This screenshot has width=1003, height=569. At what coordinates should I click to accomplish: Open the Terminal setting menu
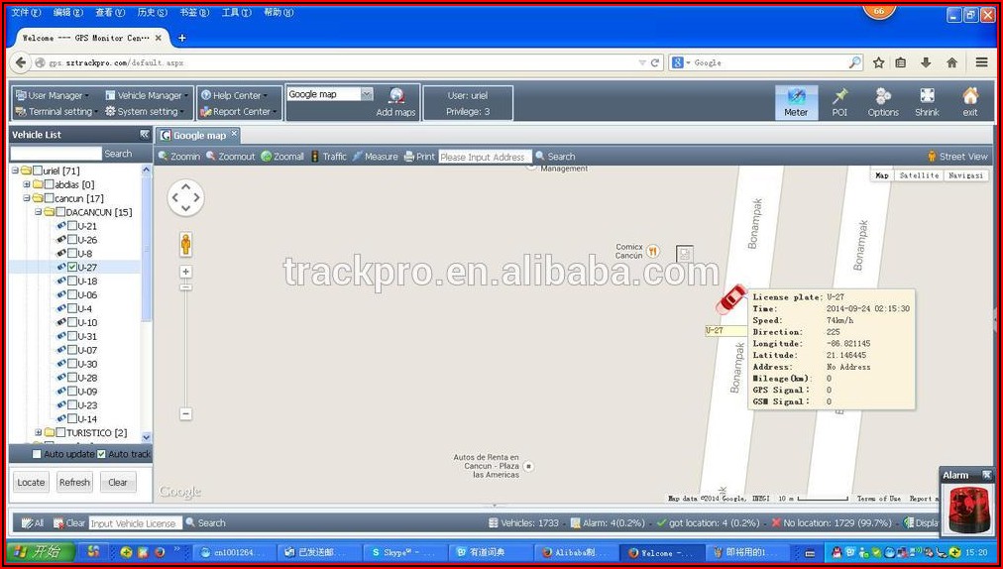(x=56, y=111)
